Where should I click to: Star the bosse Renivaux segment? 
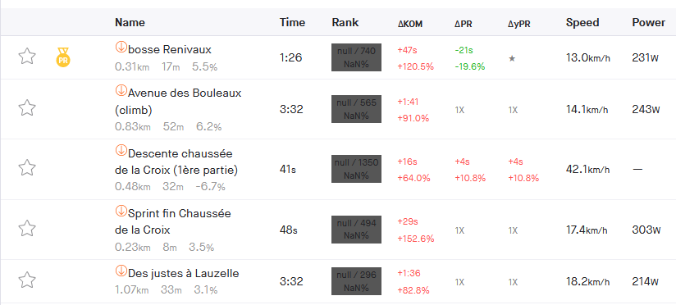[27, 57]
